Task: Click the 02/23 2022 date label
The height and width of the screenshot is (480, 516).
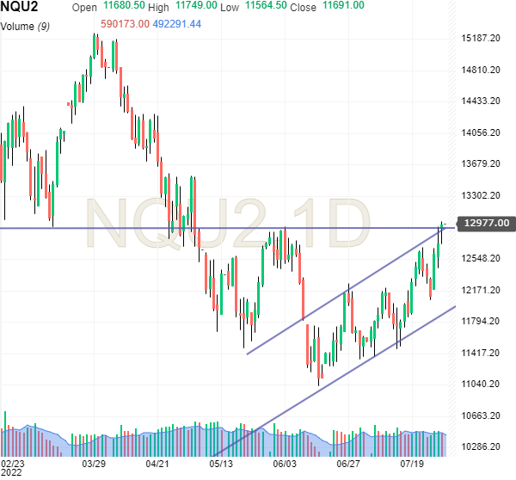Action: pos(14,467)
